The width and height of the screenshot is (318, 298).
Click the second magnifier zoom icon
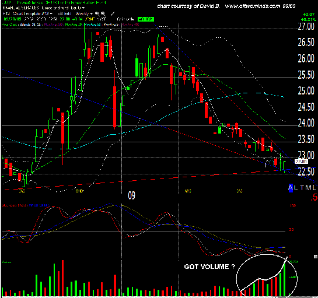click(x=103, y=14)
